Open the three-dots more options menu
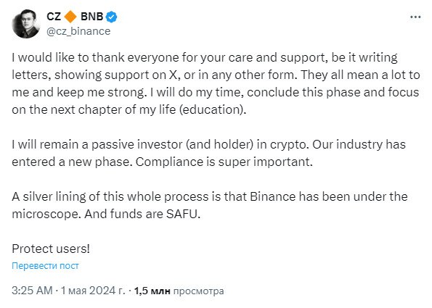This screenshot has width=432, height=308. click(415, 17)
